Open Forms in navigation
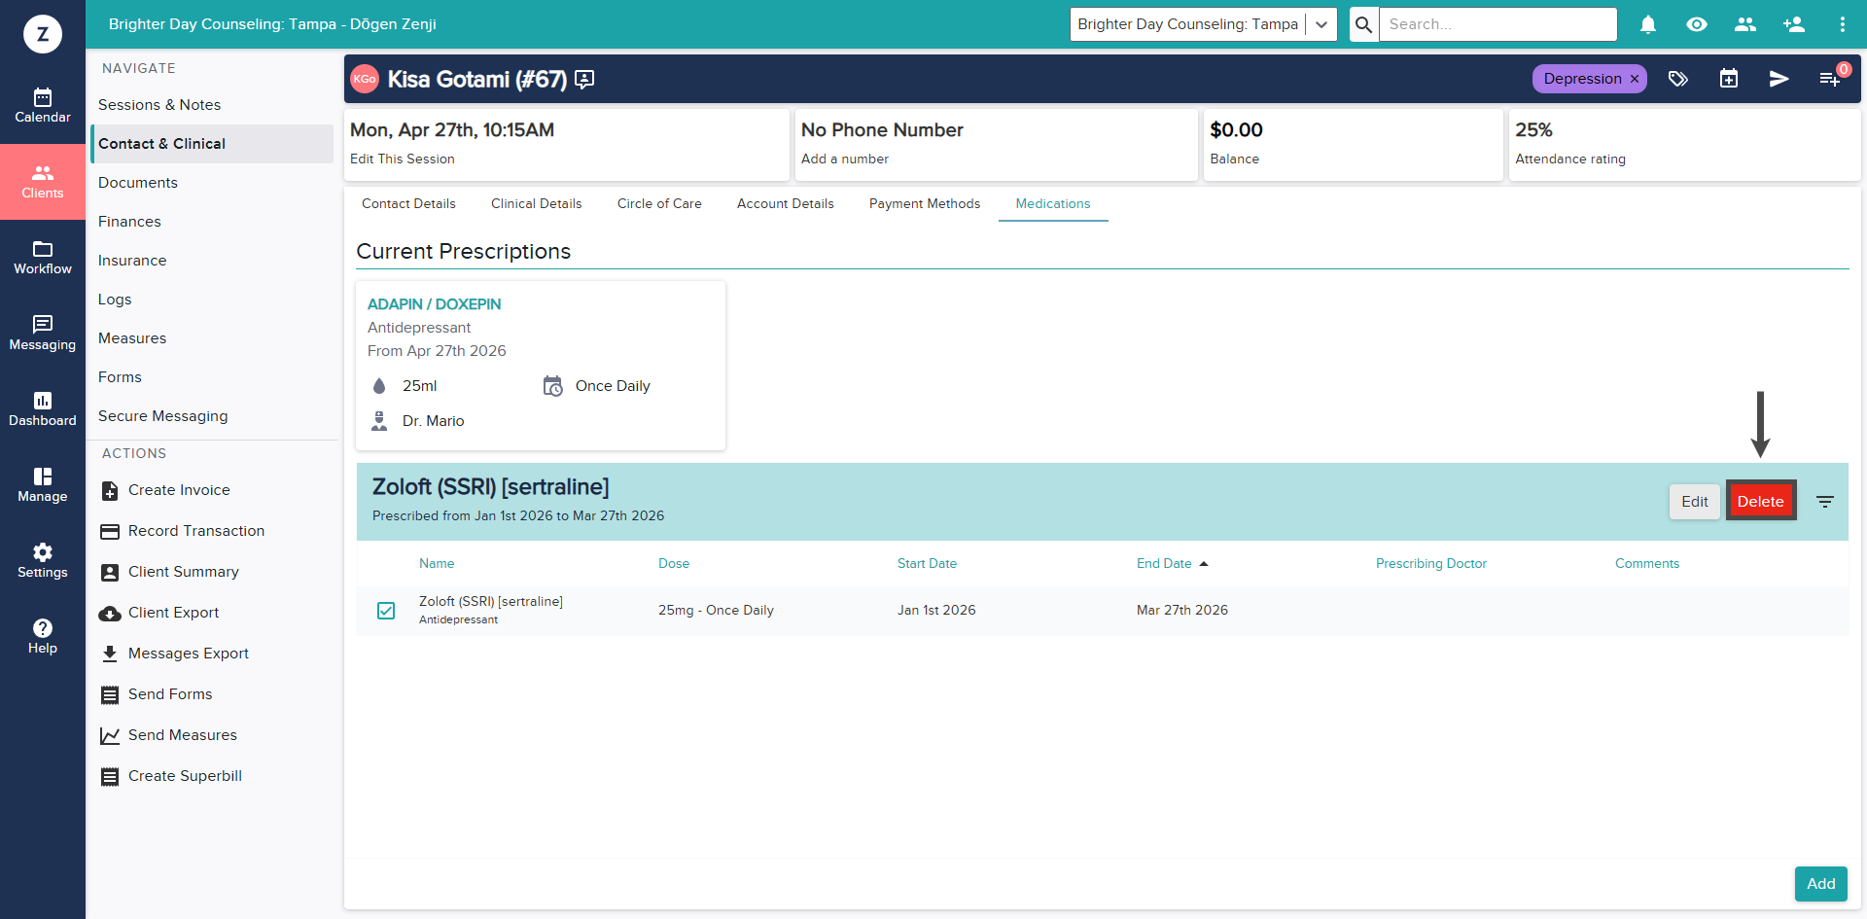 click(x=212, y=377)
